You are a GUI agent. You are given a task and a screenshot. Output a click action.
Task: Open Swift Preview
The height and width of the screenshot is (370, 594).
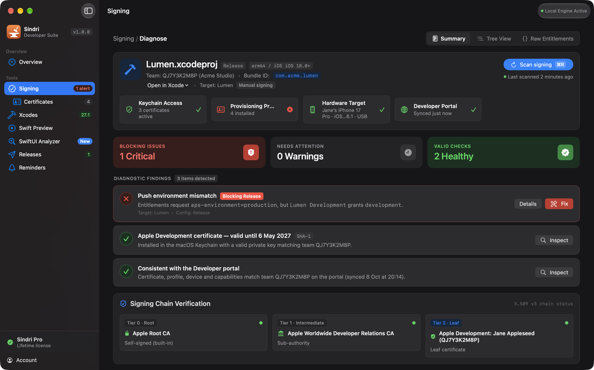coord(49,128)
